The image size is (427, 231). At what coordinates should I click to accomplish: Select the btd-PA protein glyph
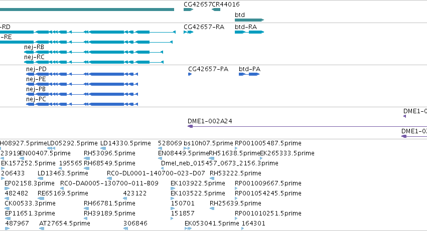(x=249, y=74)
